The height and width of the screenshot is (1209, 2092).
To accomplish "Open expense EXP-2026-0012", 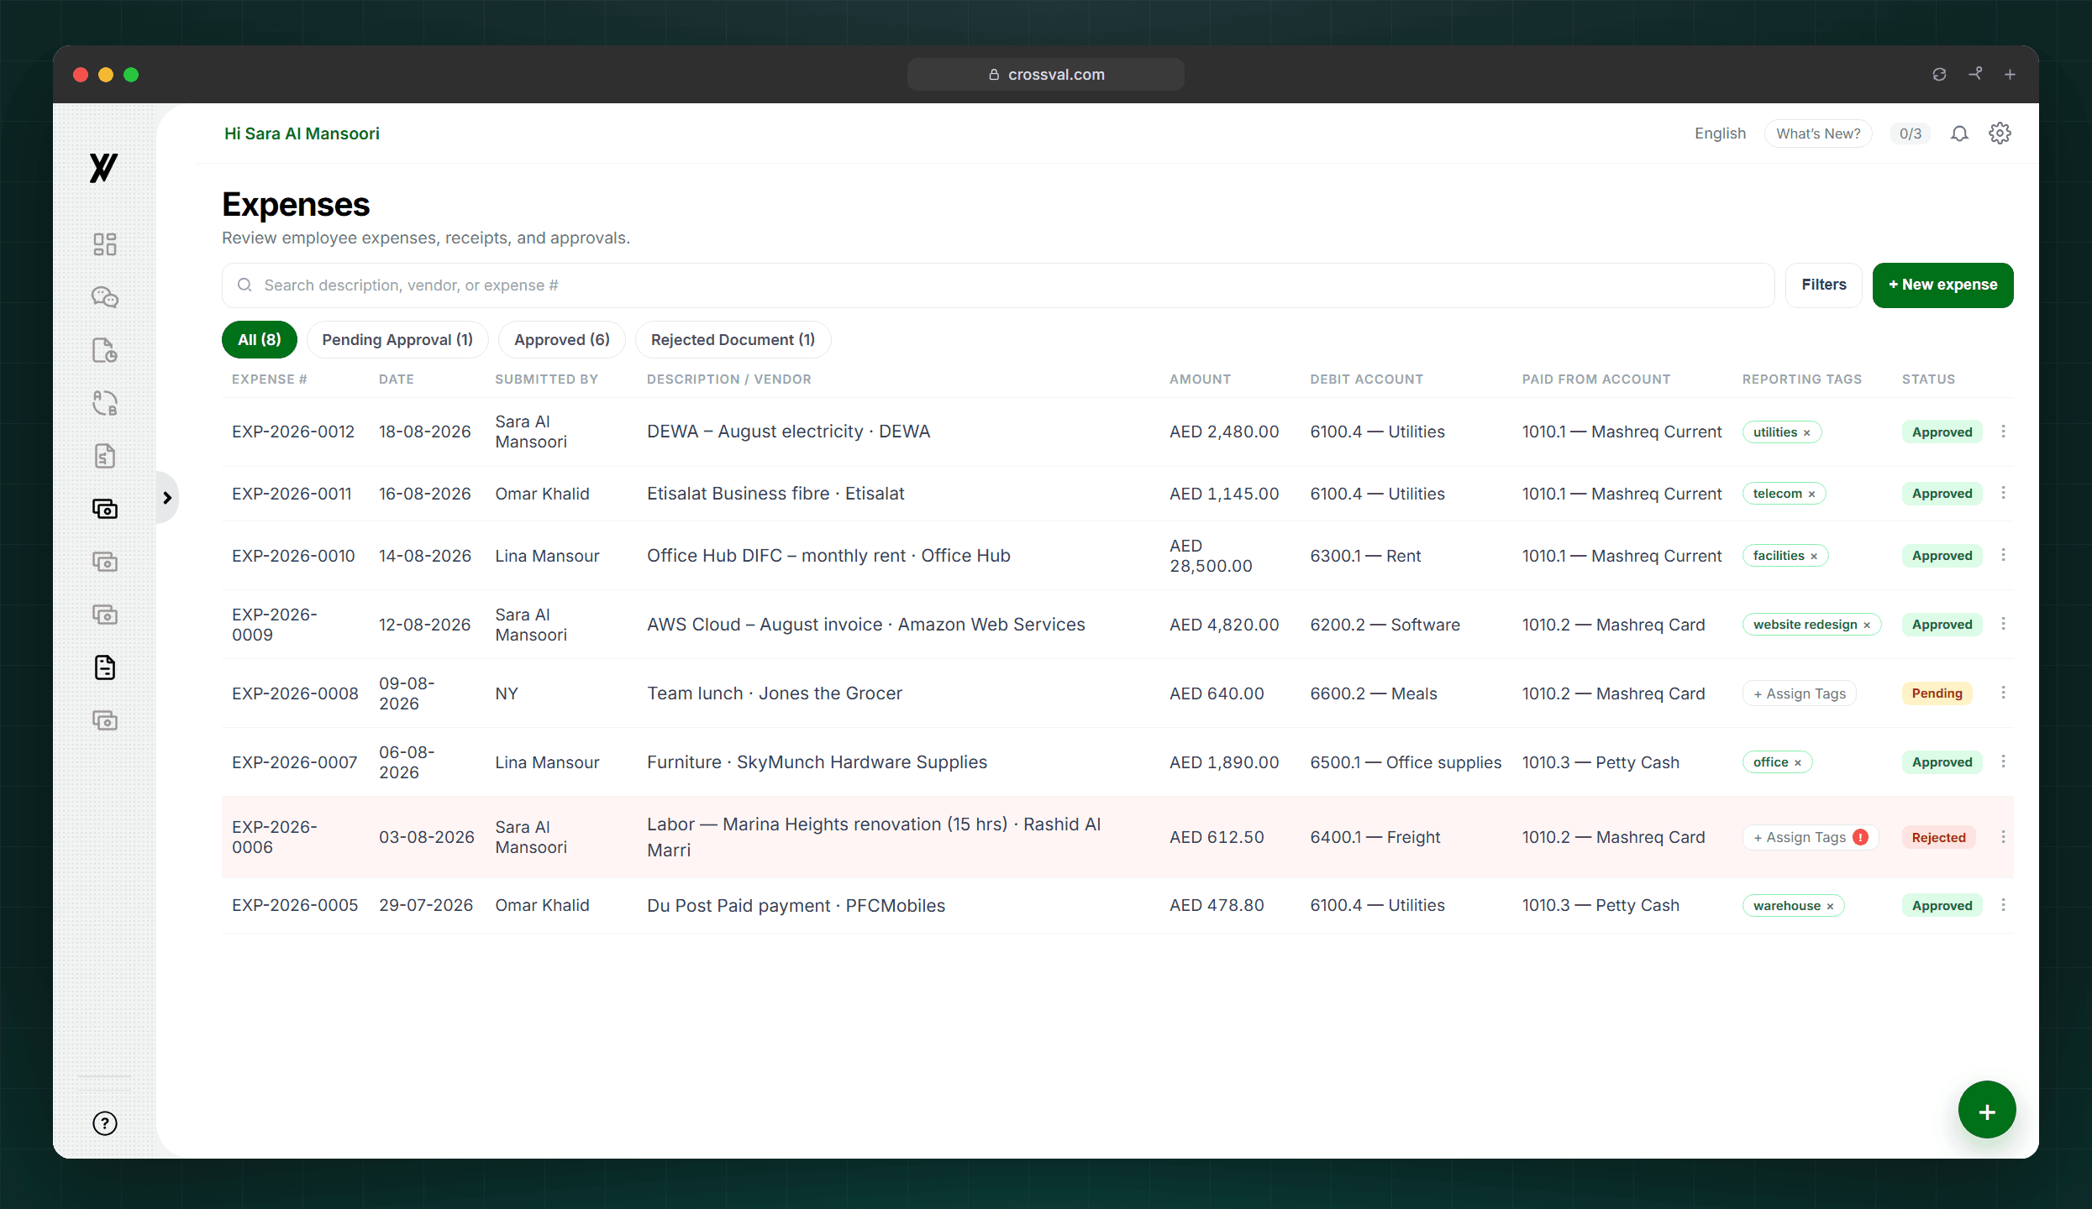I will click(293, 432).
